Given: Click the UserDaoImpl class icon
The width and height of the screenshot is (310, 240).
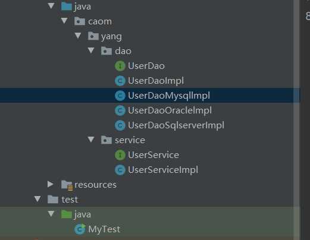Looking at the screenshot, I should pos(120,81).
